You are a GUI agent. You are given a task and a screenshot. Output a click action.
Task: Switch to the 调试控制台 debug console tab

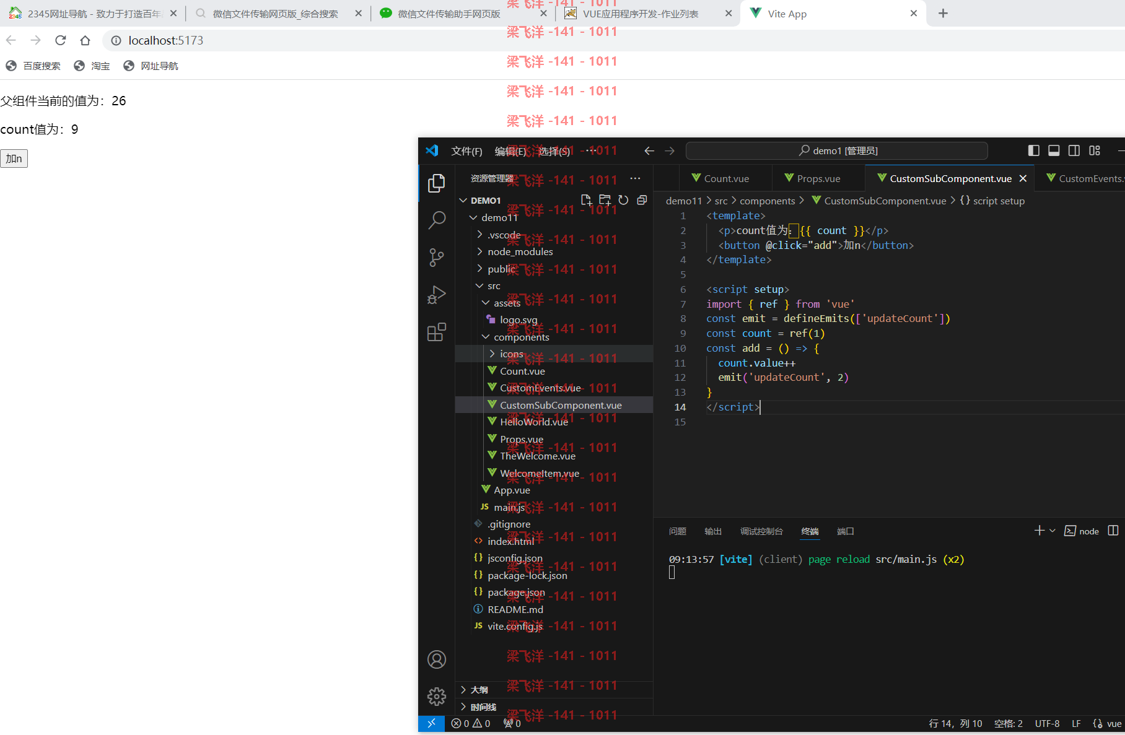(x=761, y=531)
